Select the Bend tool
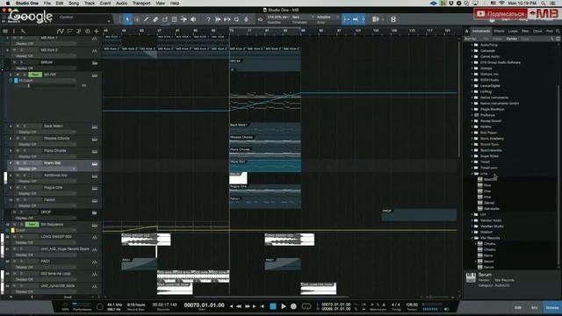This screenshot has height=316, width=562. point(184,19)
